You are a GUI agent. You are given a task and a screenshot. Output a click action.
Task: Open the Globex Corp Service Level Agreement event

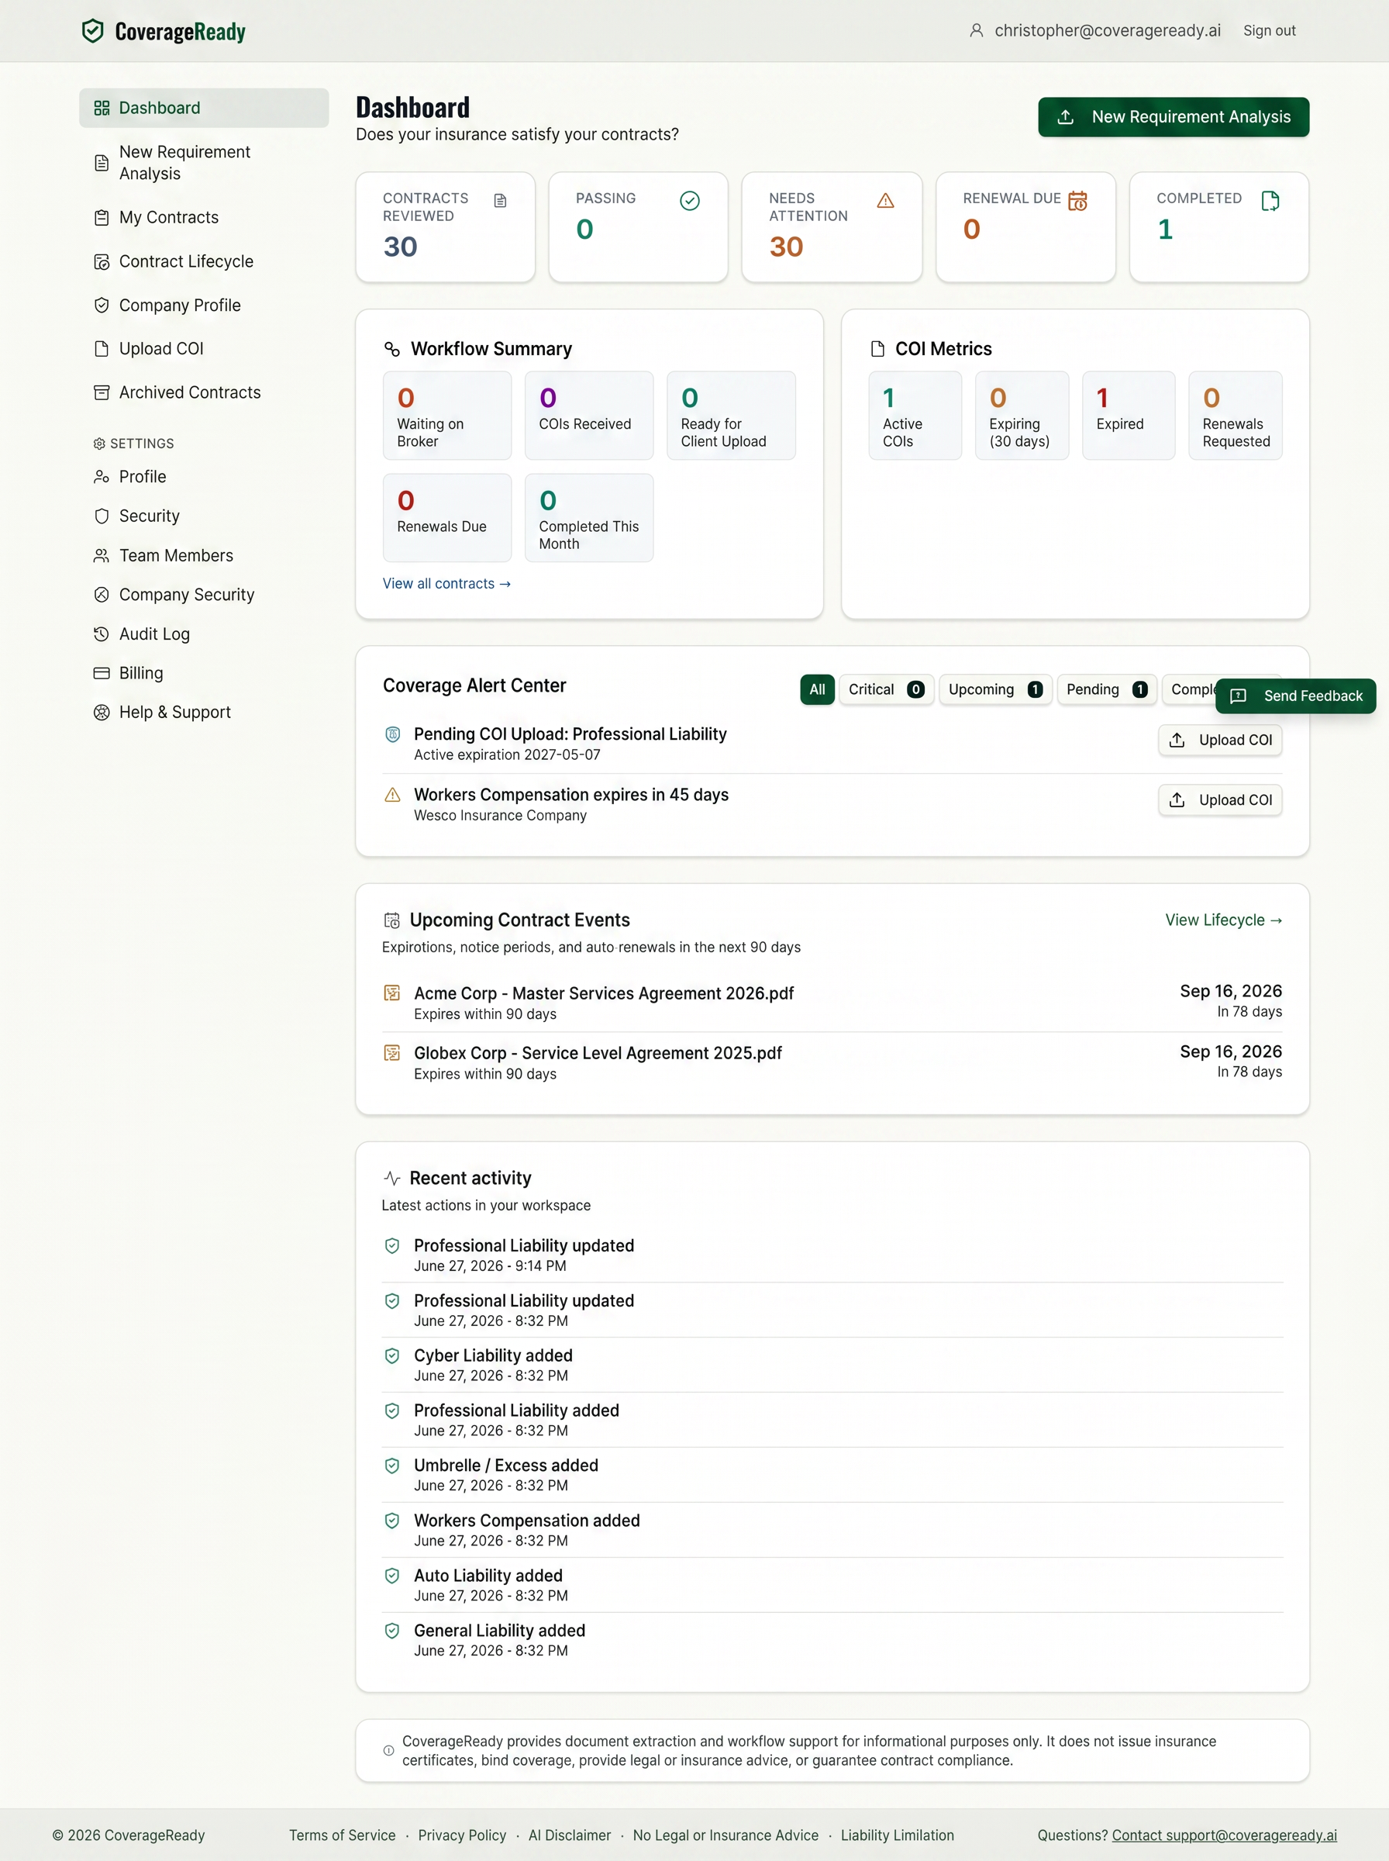click(x=832, y=1062)
